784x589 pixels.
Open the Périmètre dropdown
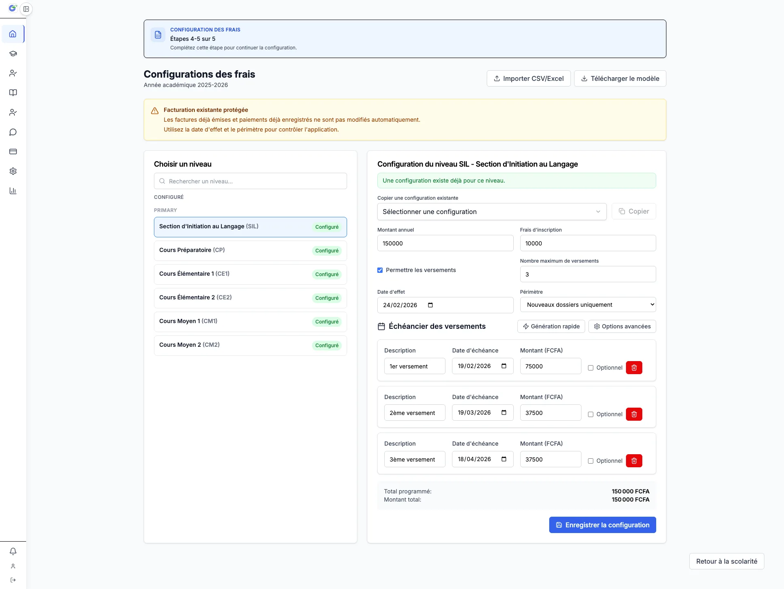pyautogui.click(x=588, y=304)
